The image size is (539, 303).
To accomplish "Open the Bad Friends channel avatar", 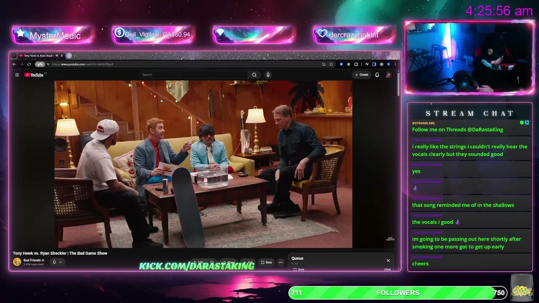I will pyautogui.click(x=17, y=262).
